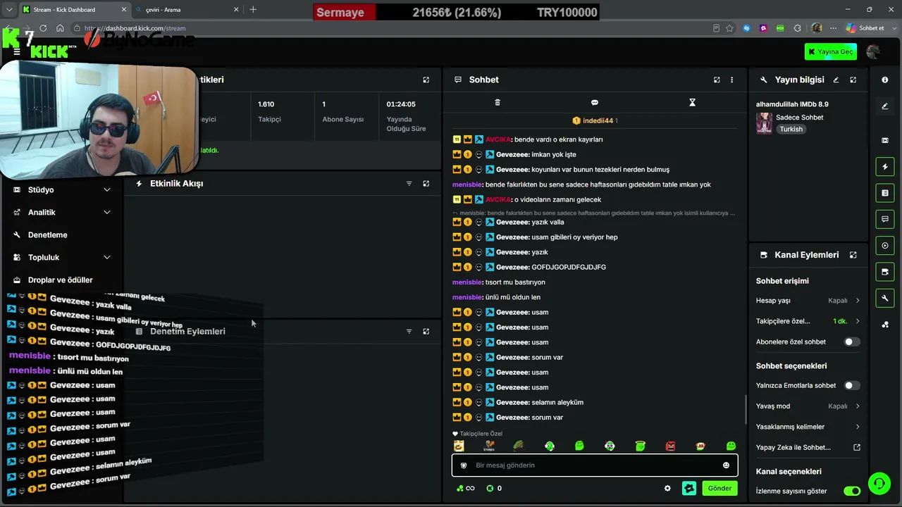Select the speech bubble chat mode icon

[x=595, y=103]
